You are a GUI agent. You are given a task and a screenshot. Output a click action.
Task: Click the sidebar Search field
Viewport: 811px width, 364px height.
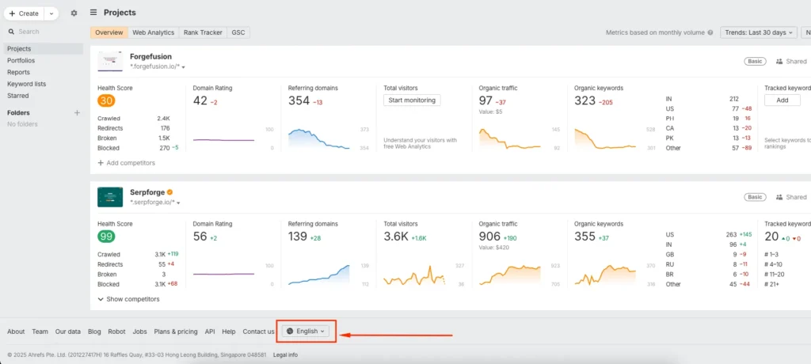pos(44,32)
